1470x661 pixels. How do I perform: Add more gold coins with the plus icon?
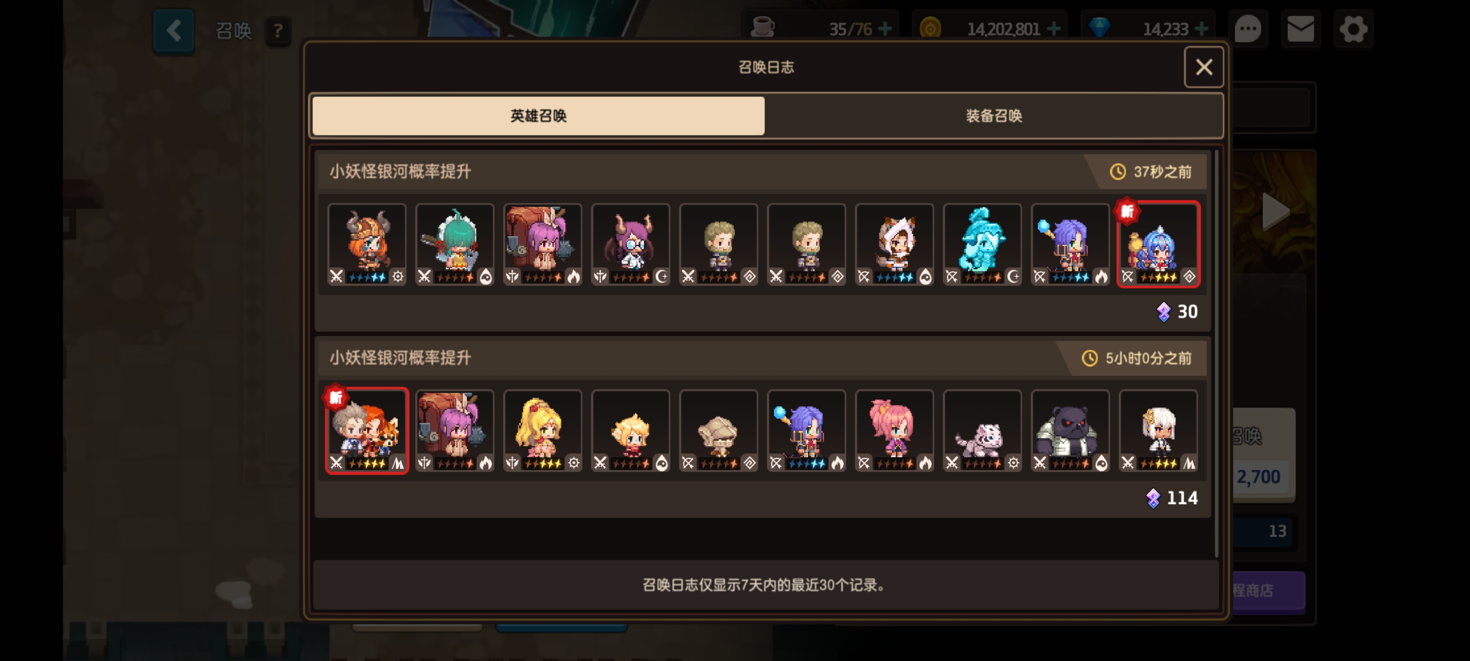(x=1053, y=28)
